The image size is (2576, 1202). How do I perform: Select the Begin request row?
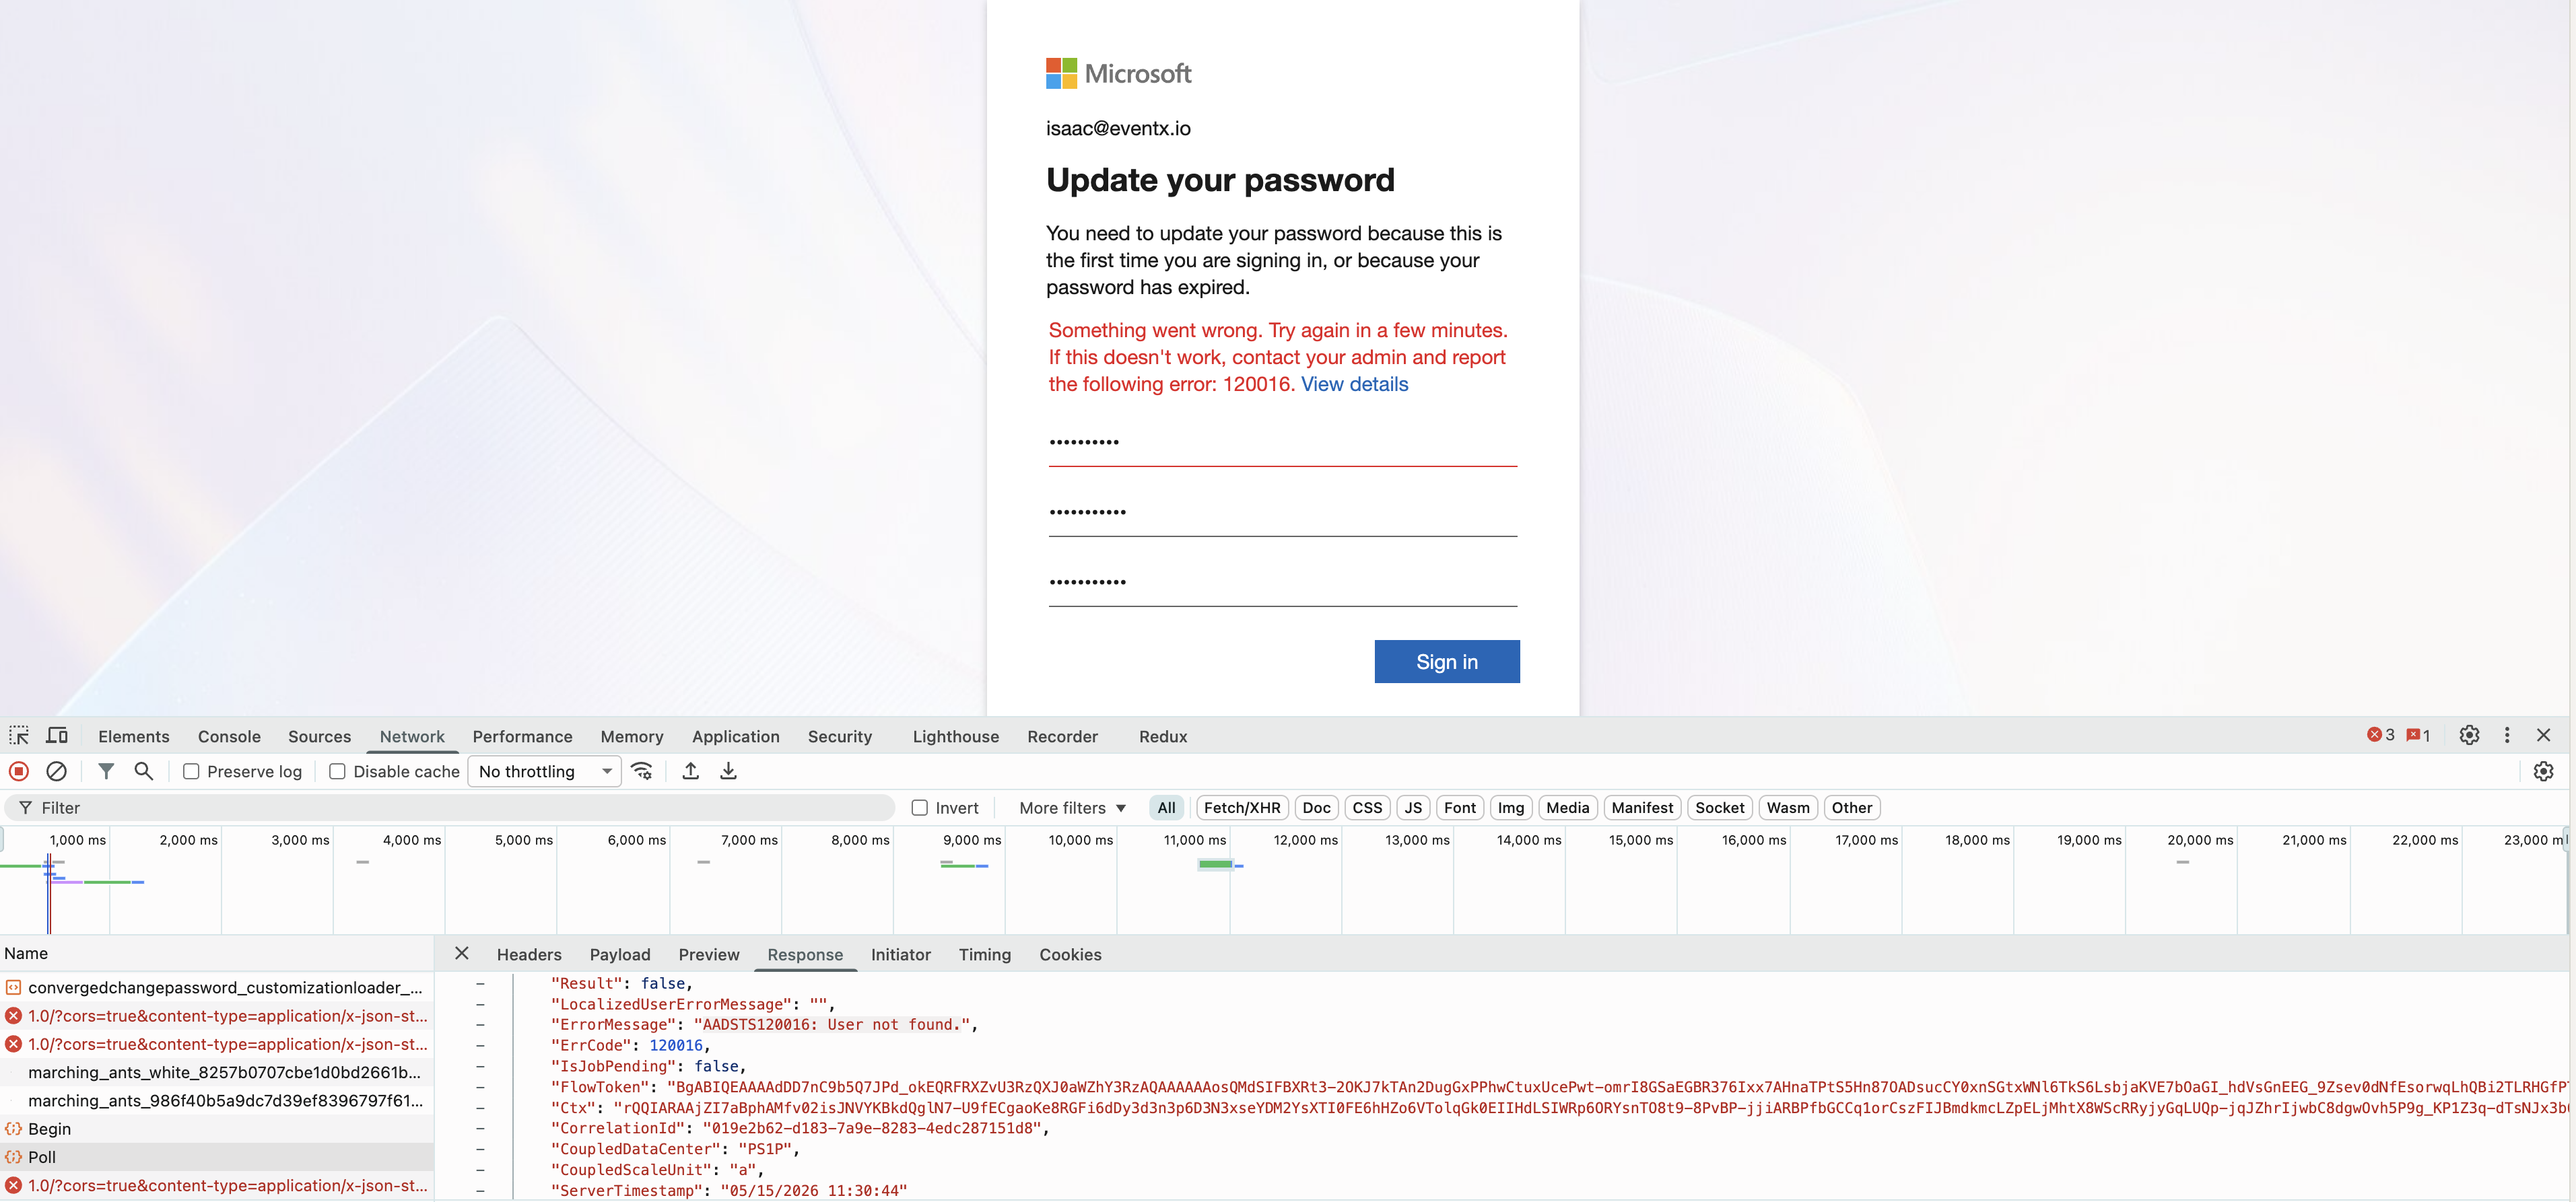(217, 1128)
